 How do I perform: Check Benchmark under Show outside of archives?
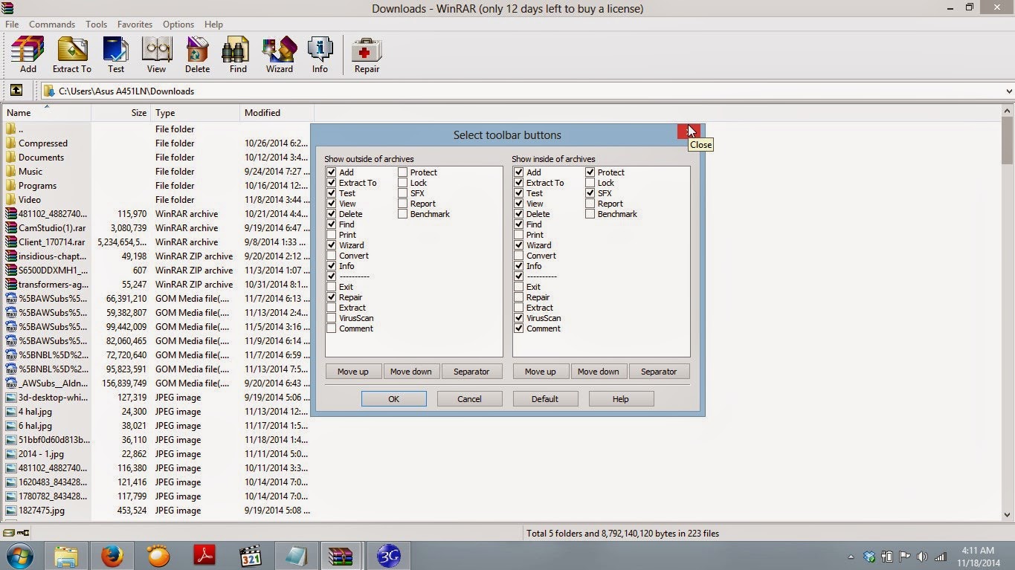(402, 214)
